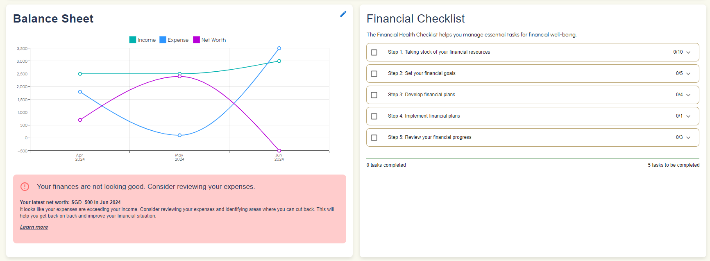
Task: Tick the Step 5 Review progress checkbox
Action: 374,138
